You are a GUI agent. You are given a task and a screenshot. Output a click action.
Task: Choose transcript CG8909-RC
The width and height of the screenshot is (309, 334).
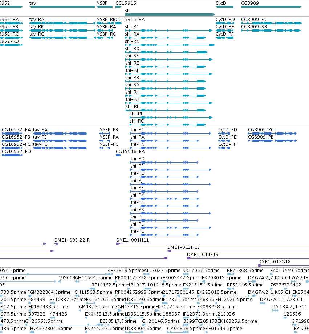[254, 20]
